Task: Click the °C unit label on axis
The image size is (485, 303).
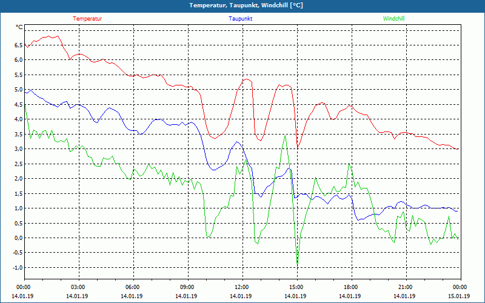Action: [19, 27]
